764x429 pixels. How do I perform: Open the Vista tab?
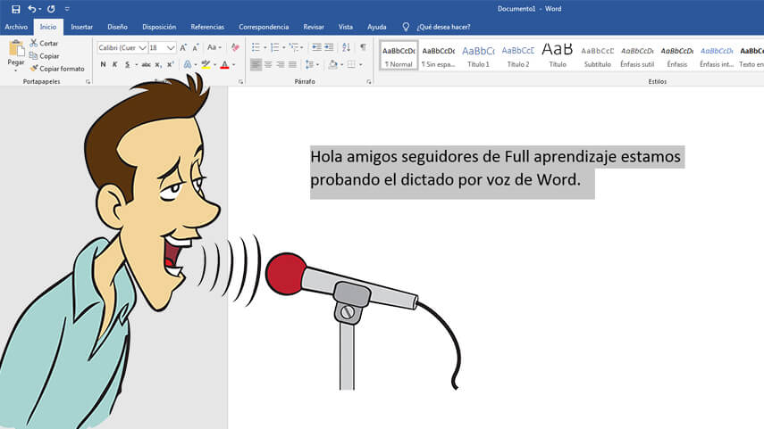tap(346, 27)
